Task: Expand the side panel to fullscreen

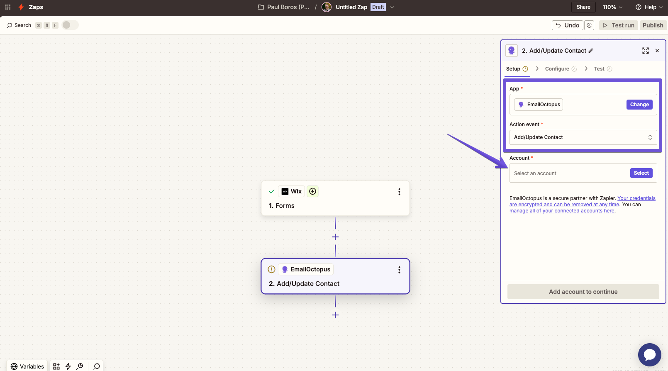Action: click(x=646, y=51)
